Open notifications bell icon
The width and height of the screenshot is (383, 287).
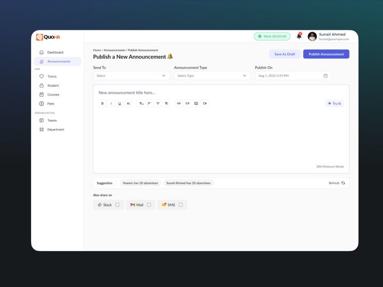pyautogui.click(x=299, y=36)
